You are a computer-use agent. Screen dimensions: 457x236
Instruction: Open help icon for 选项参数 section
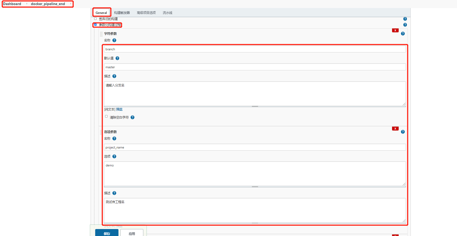pyautogui.click(x=403, y=132)
